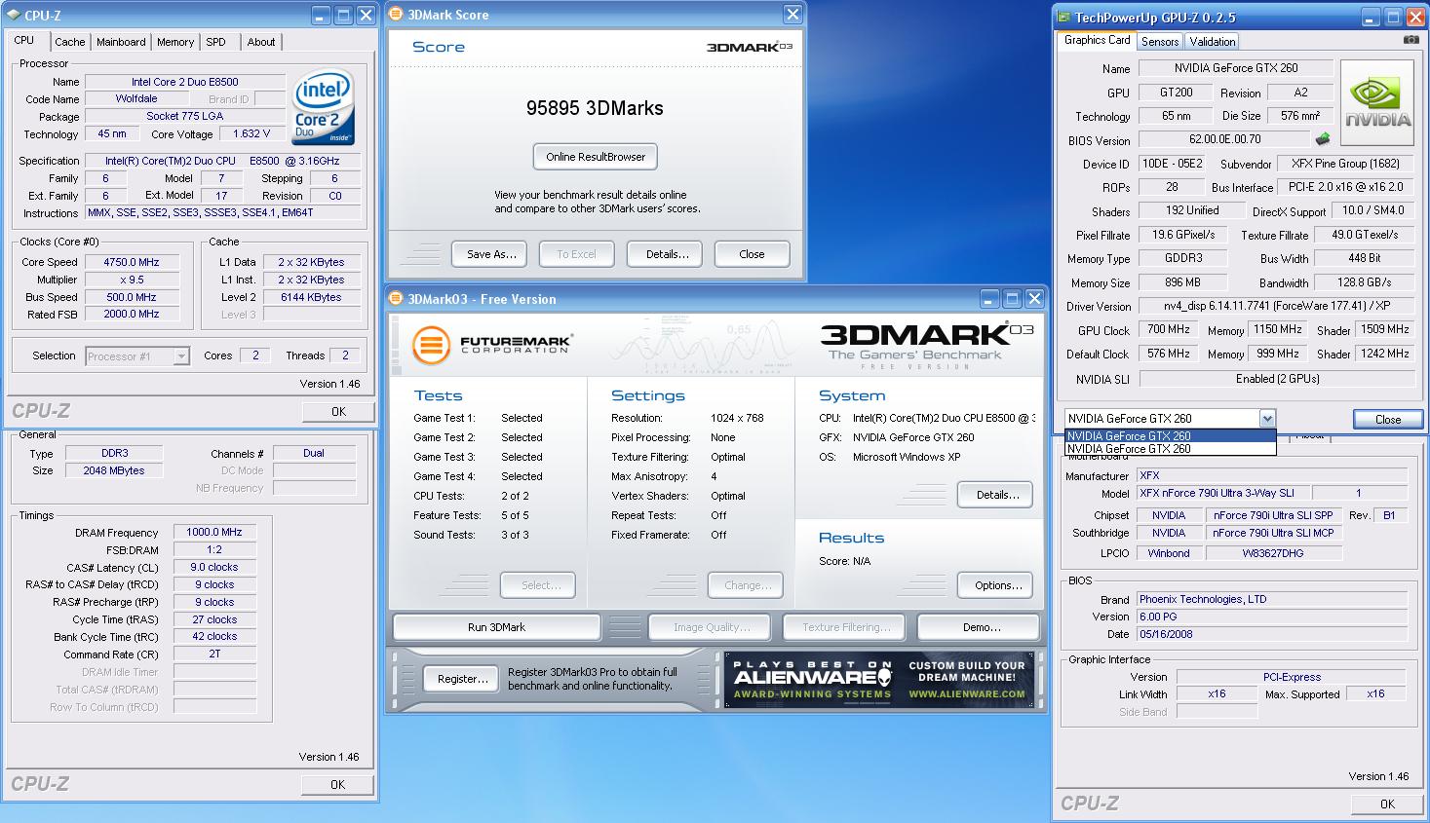Click Close in the 3DMark Score window
The height and width of the screenshot is (823, 1430).
pyautogui.click(x=752, y=254)
